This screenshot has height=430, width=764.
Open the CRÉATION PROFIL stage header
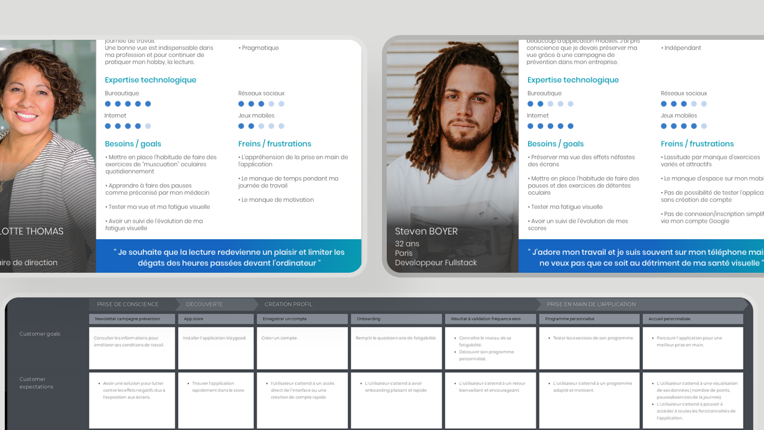[x=288, y=304]
